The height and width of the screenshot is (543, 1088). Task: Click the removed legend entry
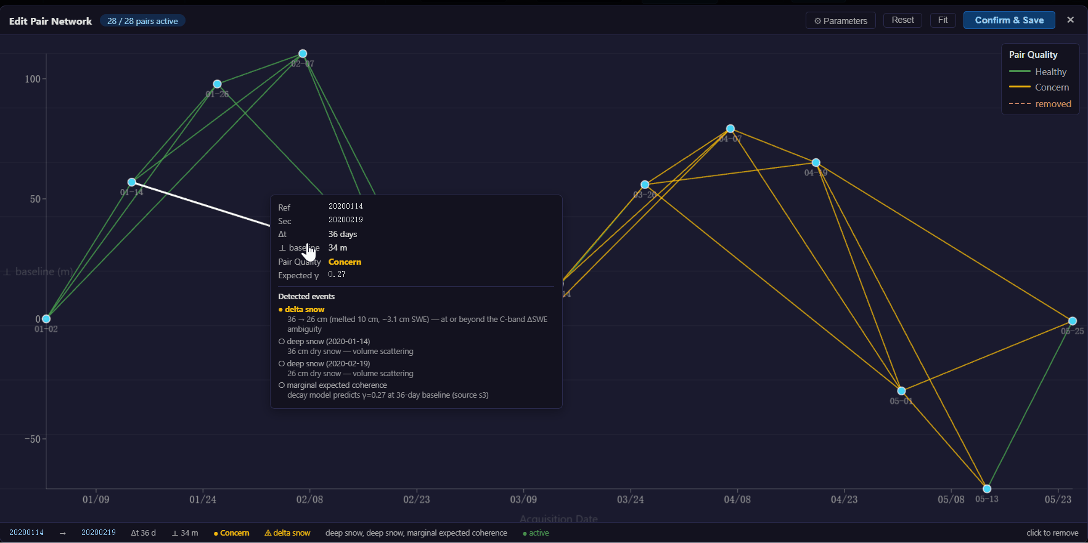[1040, 104]
